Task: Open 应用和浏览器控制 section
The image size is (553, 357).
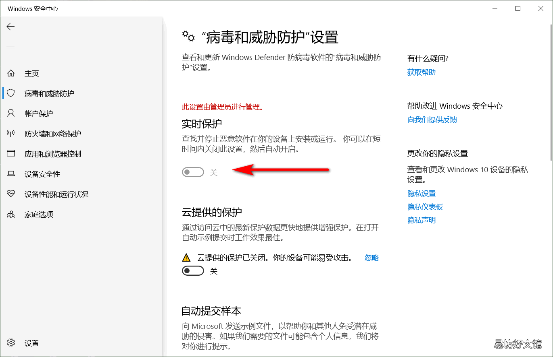Action: click(53, 154)
